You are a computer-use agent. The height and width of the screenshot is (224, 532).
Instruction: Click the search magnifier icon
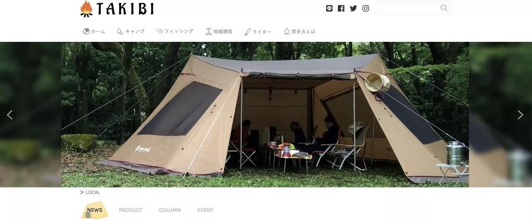point(444,8)
